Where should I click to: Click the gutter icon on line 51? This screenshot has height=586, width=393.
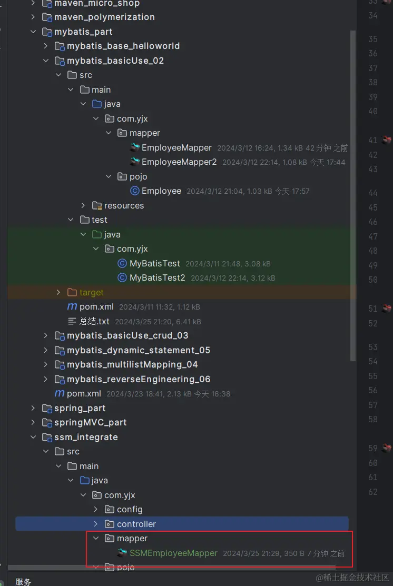387,309
